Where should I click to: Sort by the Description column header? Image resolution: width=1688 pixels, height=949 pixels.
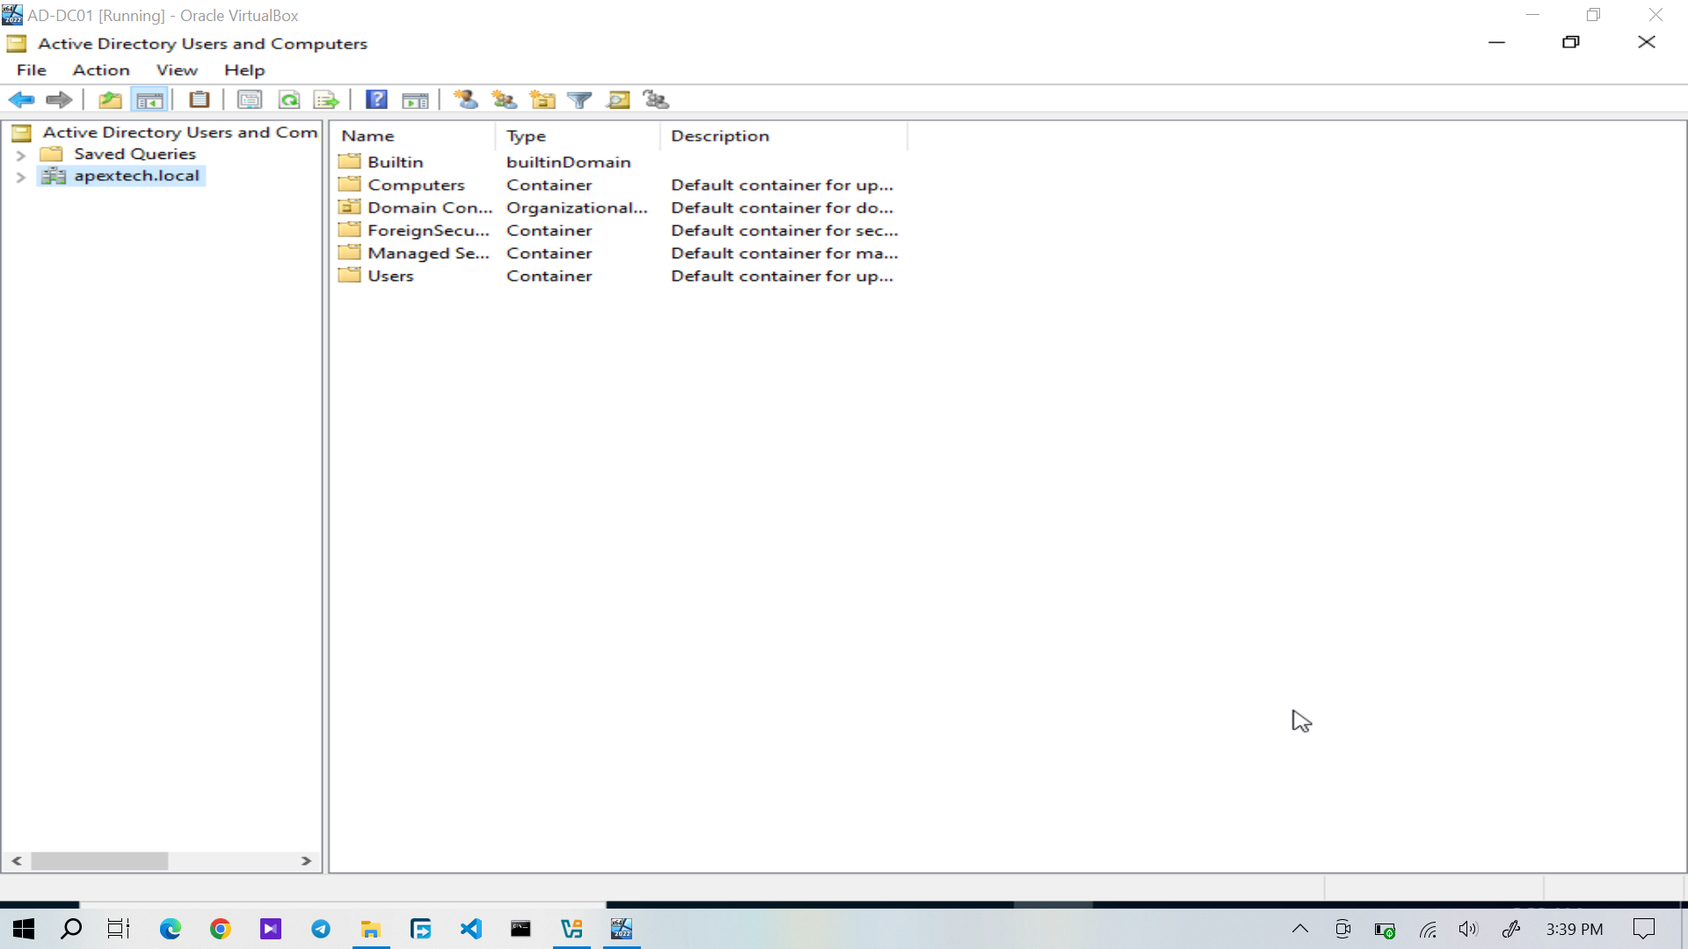coord(784,136)
